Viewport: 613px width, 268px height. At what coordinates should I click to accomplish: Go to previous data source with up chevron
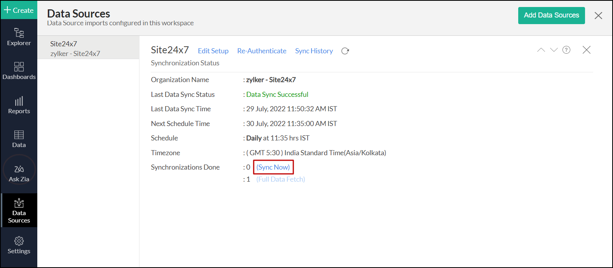tap(541, 50)
